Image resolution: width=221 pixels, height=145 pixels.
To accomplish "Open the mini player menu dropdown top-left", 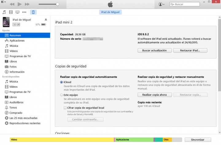I will [3, 2].
